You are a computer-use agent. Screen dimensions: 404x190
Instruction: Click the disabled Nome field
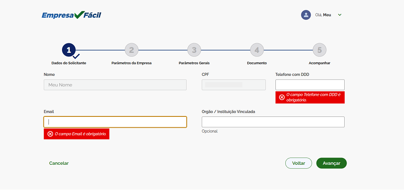click(115, 85)
